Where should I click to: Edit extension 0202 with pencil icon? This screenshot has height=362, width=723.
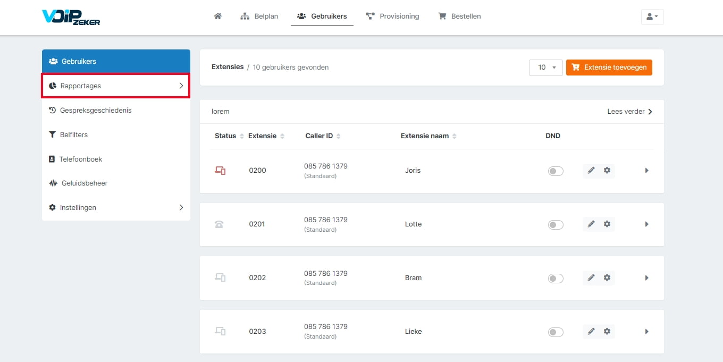[591, 277]
